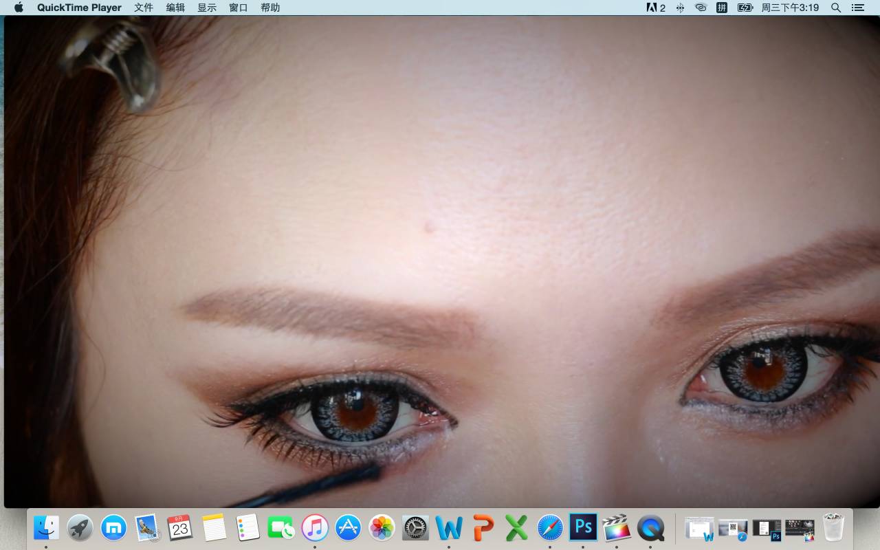Switch to Photoshop in the Dock

coord(583,527)
